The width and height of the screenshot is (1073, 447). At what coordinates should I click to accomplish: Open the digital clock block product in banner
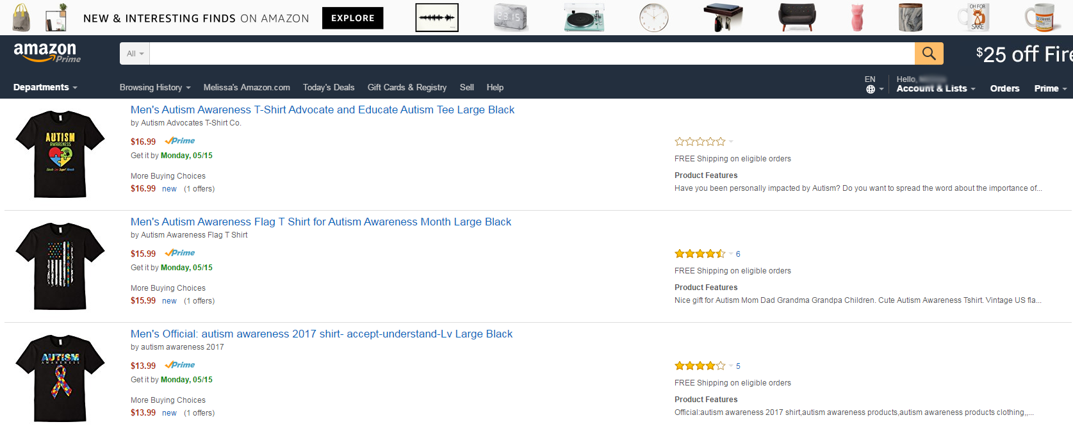click(510, 17)
